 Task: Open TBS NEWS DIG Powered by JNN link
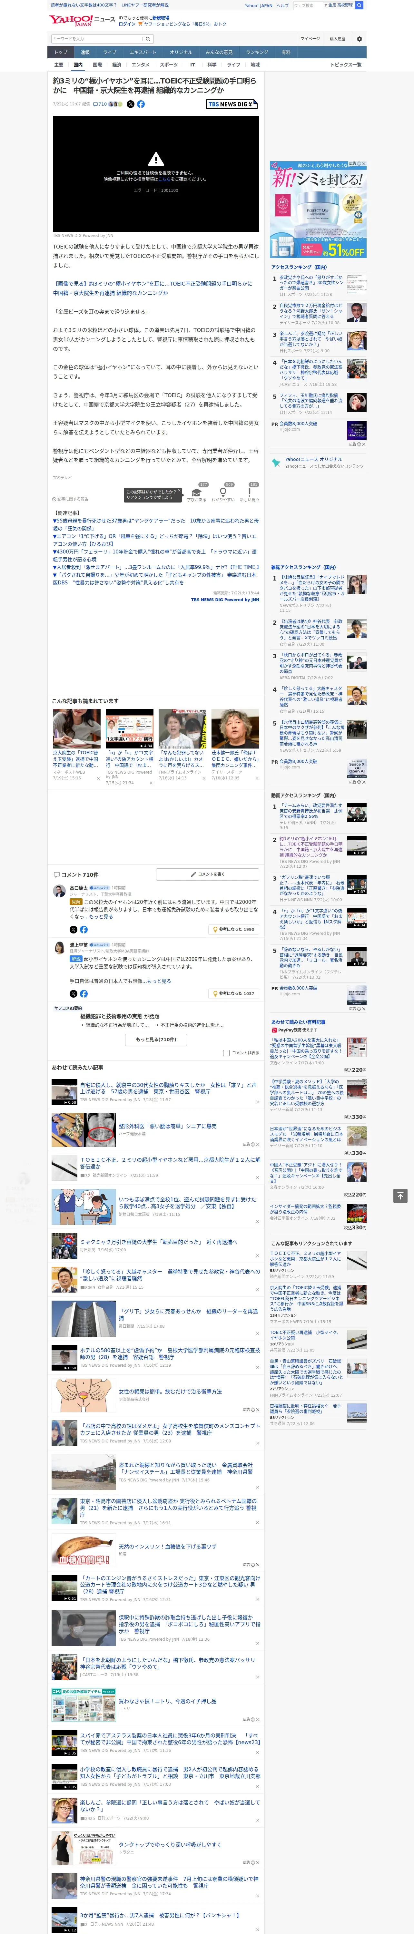click(x=225, y=600)
